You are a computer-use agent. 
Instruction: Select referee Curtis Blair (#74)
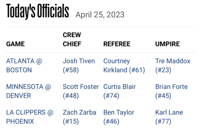(119, 91)
